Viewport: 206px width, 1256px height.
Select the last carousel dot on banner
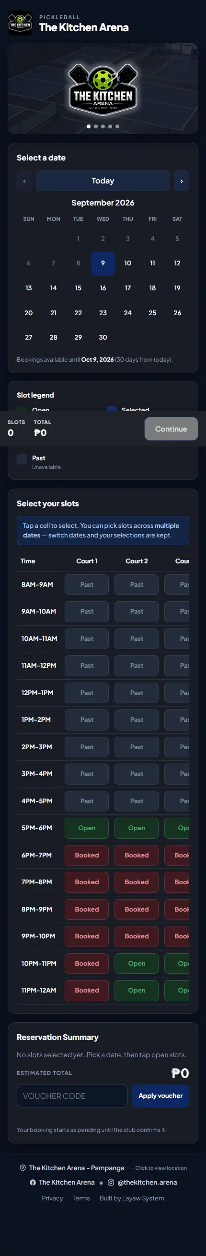(117, 126)
